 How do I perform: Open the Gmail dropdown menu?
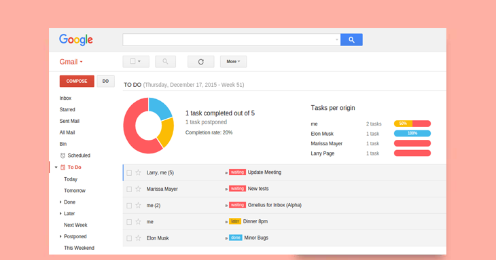pyautogui.click(x=71, y=62)
